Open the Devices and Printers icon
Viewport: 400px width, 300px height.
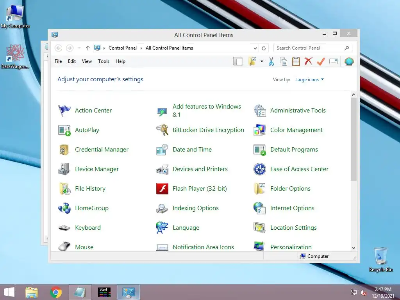click(x=162, y=169)
